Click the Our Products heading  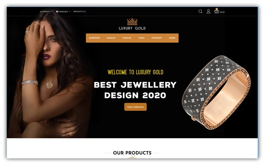[132, 153]
